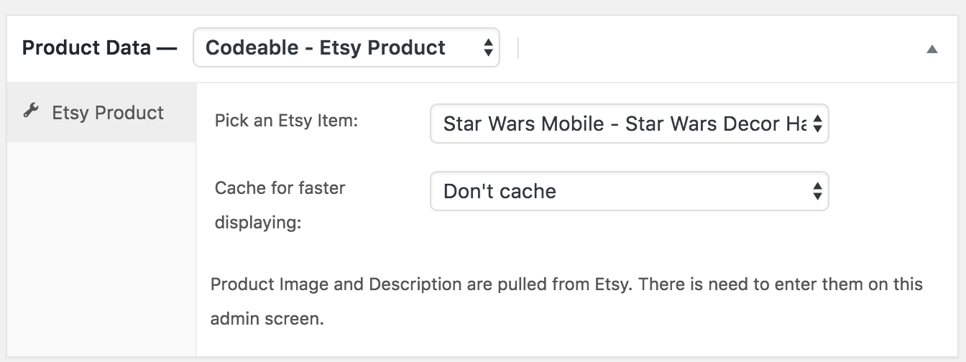Click the empty sidebar area below Etsy Product
The image size is (966, 362).
101,244
